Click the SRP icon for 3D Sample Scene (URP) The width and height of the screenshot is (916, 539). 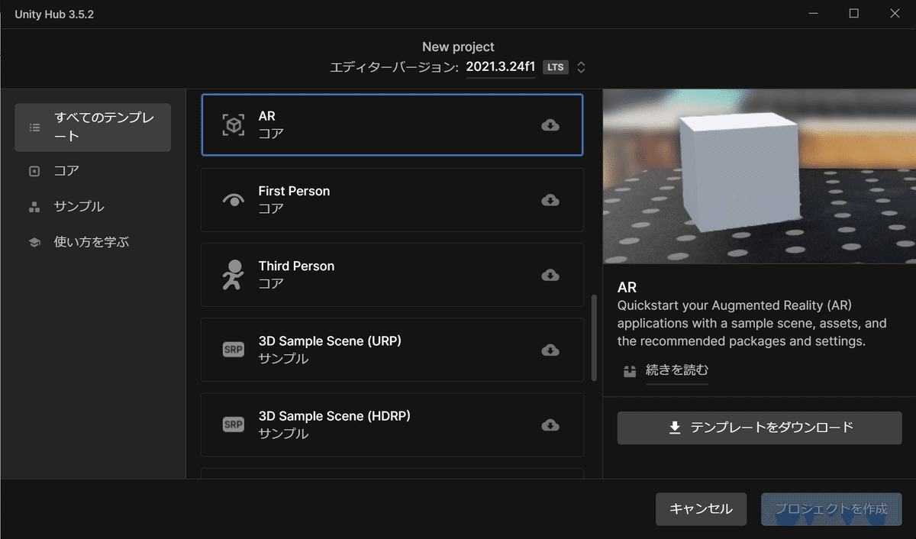click(233, 349)
